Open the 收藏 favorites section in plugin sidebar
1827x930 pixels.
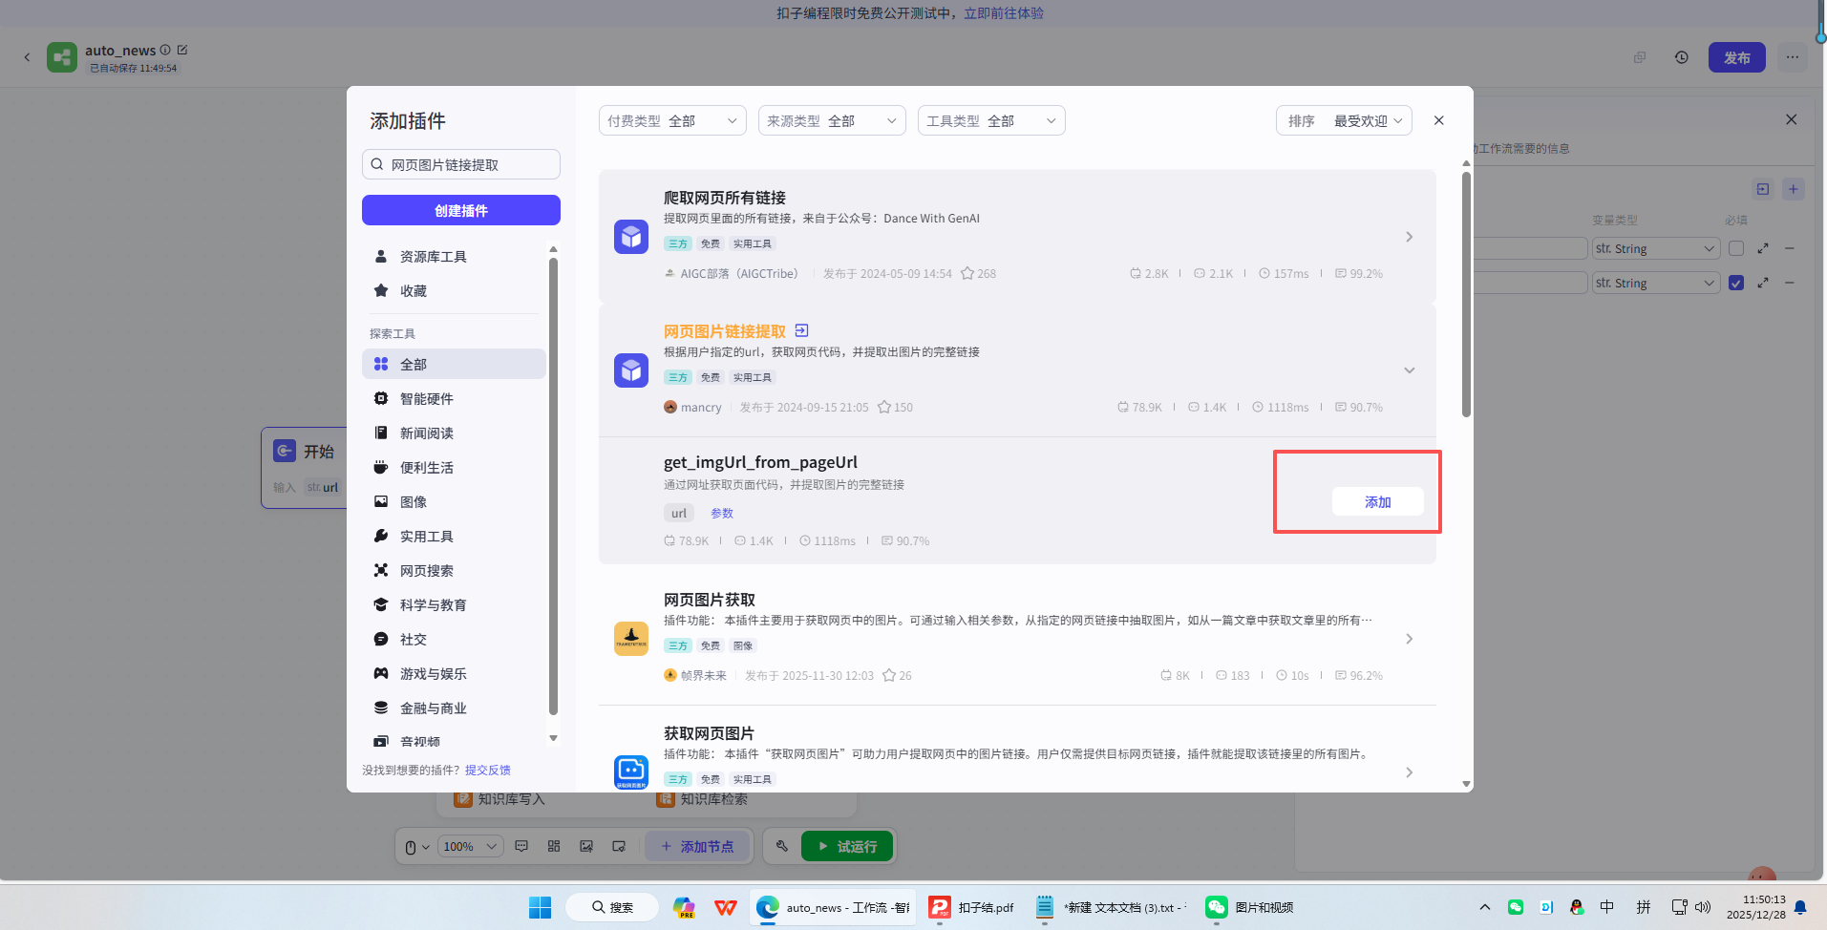tap(414, 290)
